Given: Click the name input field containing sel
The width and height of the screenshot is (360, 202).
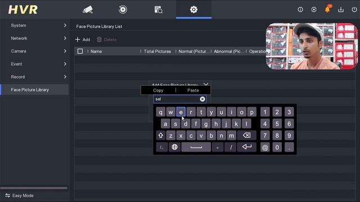Looking at the screenshot, I should click(x=179, y=99).
